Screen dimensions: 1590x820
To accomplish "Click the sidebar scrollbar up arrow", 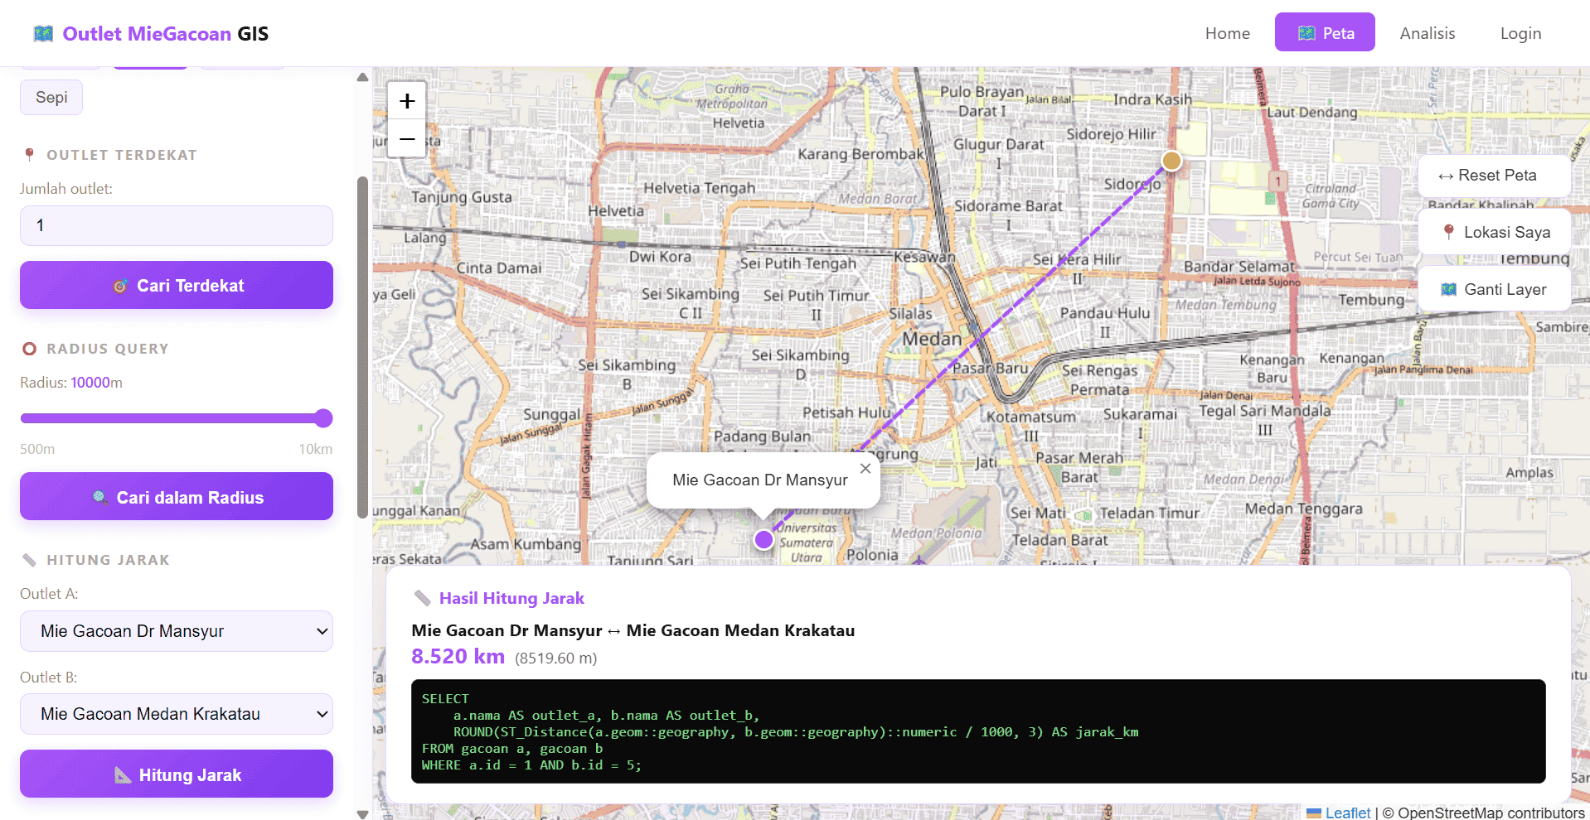I will (362, 77).
